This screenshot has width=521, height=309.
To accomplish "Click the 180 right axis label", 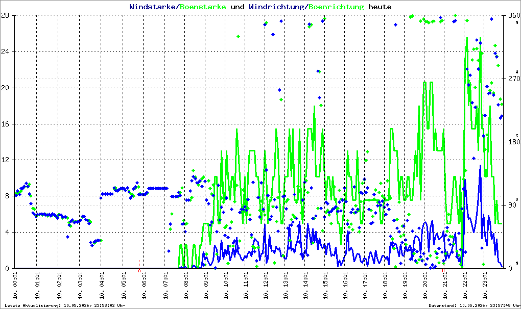I will 514,142.
